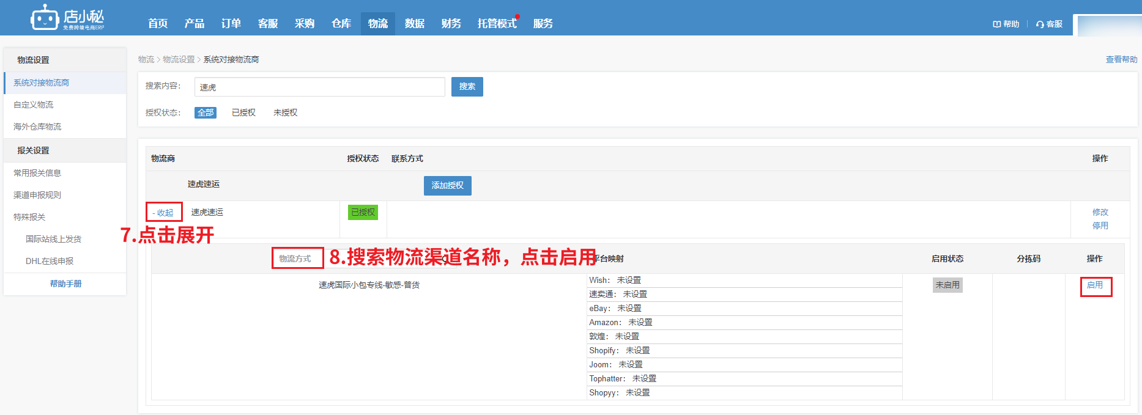This screenshot has width=1142, height=415.
Task: Click 修改 for 速虎速运
Action: [1100, 212]
